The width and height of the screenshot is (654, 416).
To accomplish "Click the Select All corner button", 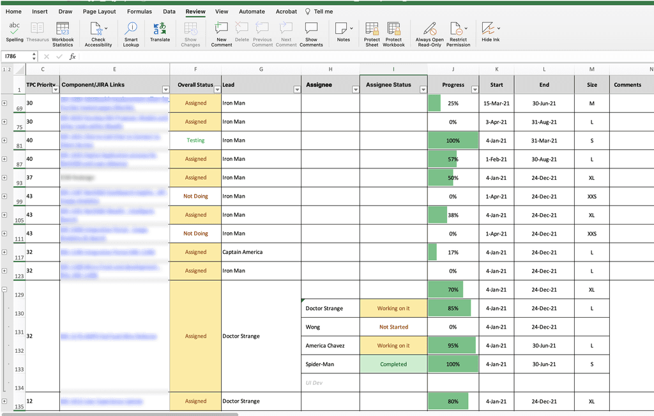I will pyautogui.click(x=19, y=70).
